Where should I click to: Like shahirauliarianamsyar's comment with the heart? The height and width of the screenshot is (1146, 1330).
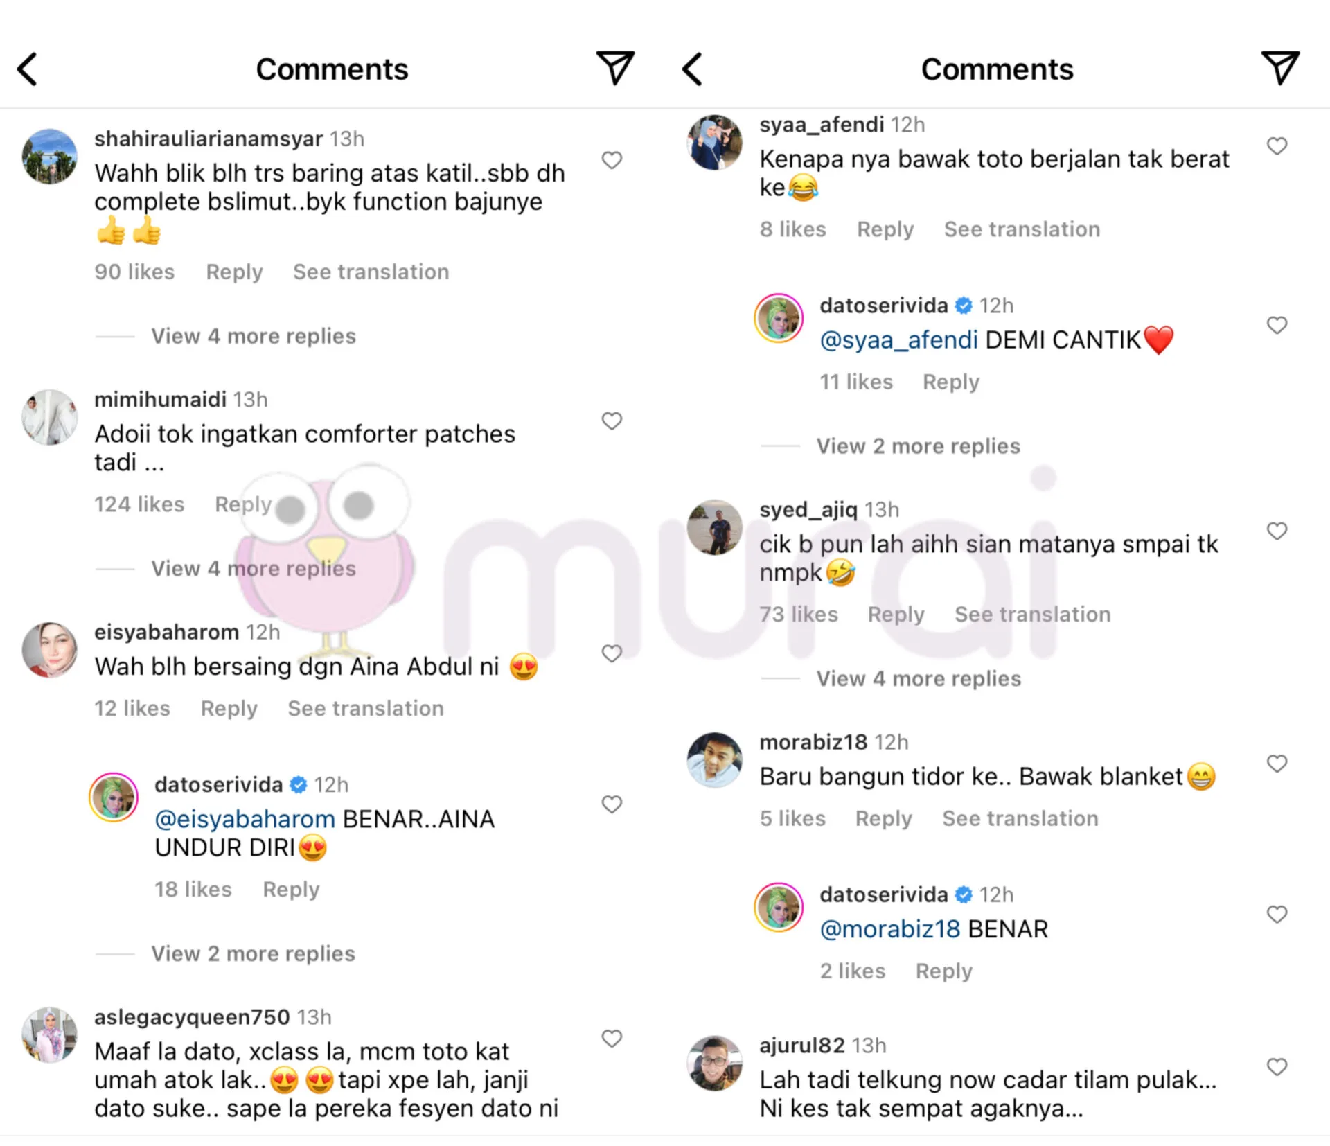point(612,160)
